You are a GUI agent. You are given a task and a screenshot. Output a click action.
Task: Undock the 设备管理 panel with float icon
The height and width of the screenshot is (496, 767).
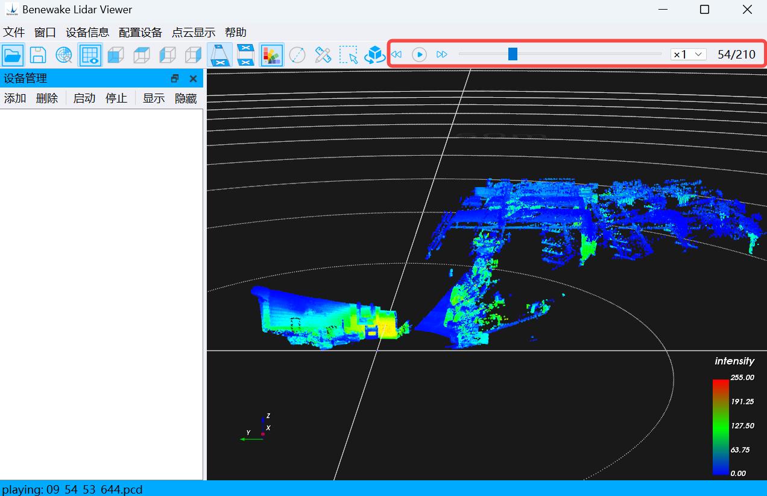point(175,78)
